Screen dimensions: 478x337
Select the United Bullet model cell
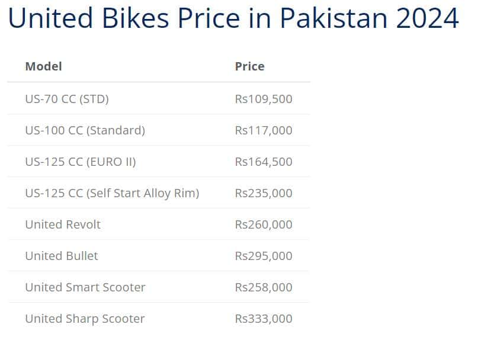pyautogui.click(x=62, y=256)
